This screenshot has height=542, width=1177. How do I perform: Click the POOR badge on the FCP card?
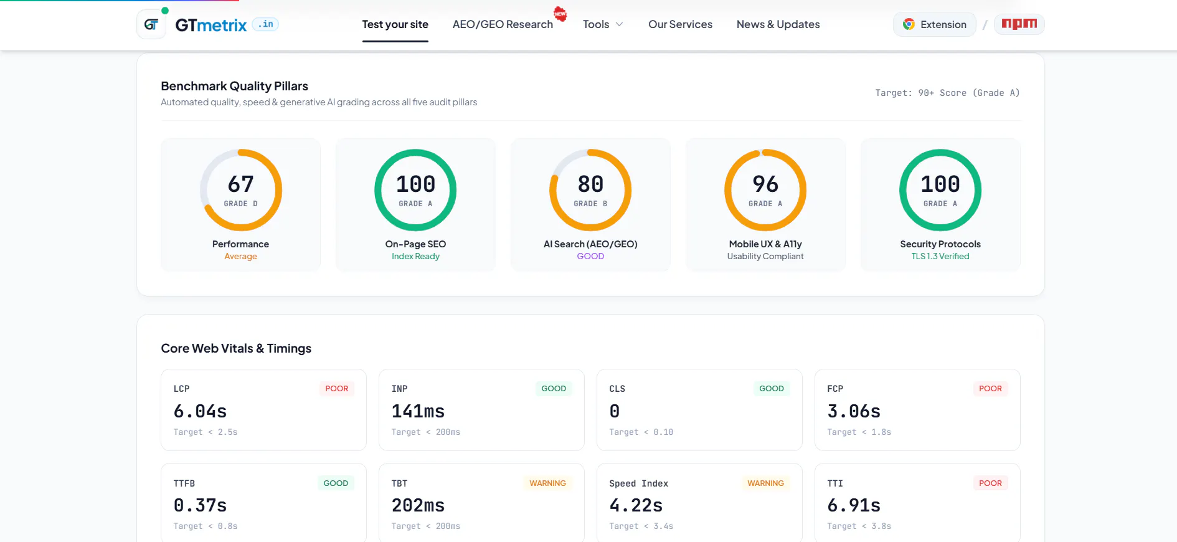(x=990, y=389)
